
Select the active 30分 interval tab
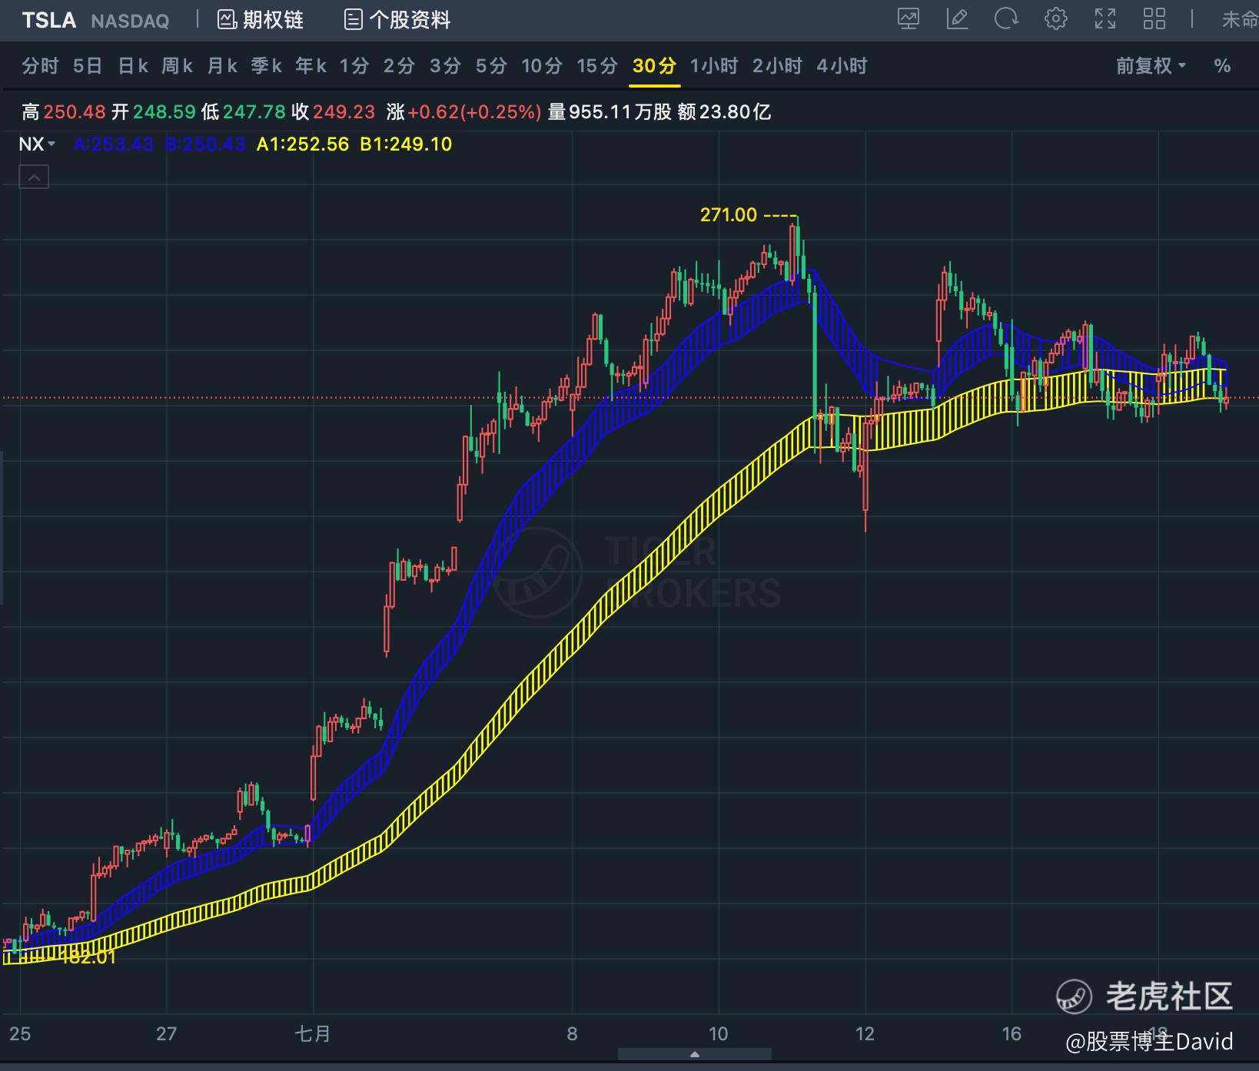[654, 66]
